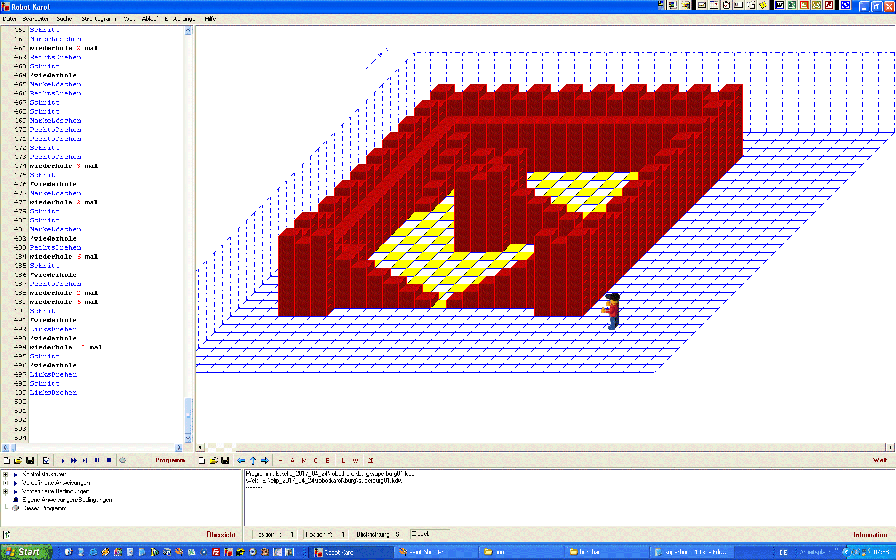The image size is (896, 560).
Task: Select Dieses Programm in the overview tree
Action: [44, 508]
